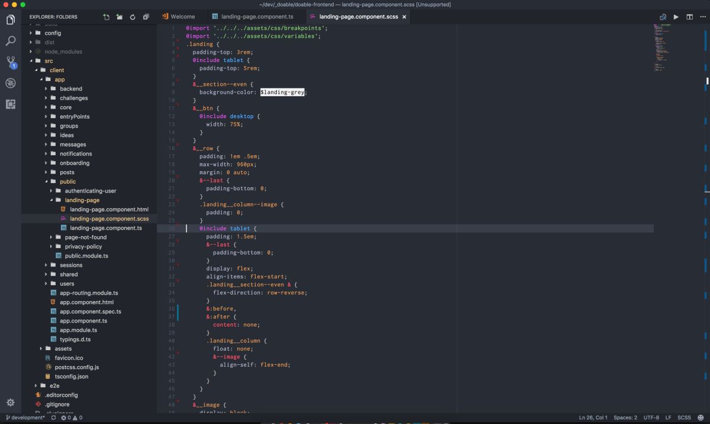This screenshot has height=424, width=710.
Task: Click the icon beside tsconfig.json
Action: tap(49, 376)
